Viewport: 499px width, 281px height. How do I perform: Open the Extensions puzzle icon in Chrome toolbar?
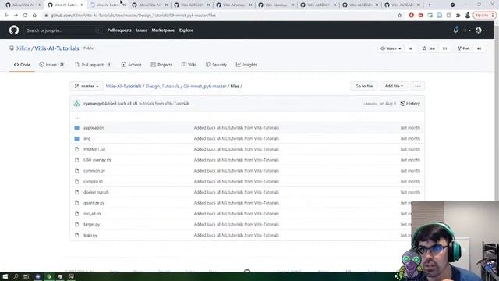pos(458,15)
